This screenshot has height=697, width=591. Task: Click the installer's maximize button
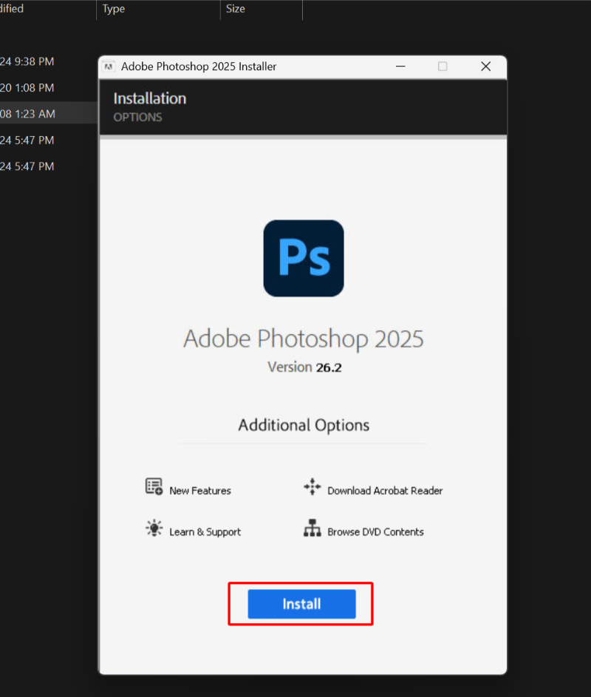pyautogui.click(x=443, y=67)
